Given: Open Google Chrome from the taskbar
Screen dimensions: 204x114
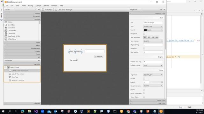Looking at the screenshot, I should (x=128, y=111).
